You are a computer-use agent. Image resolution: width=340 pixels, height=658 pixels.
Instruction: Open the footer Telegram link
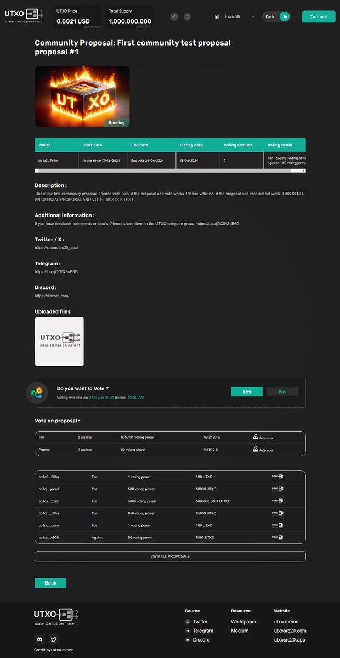[203, 631]
